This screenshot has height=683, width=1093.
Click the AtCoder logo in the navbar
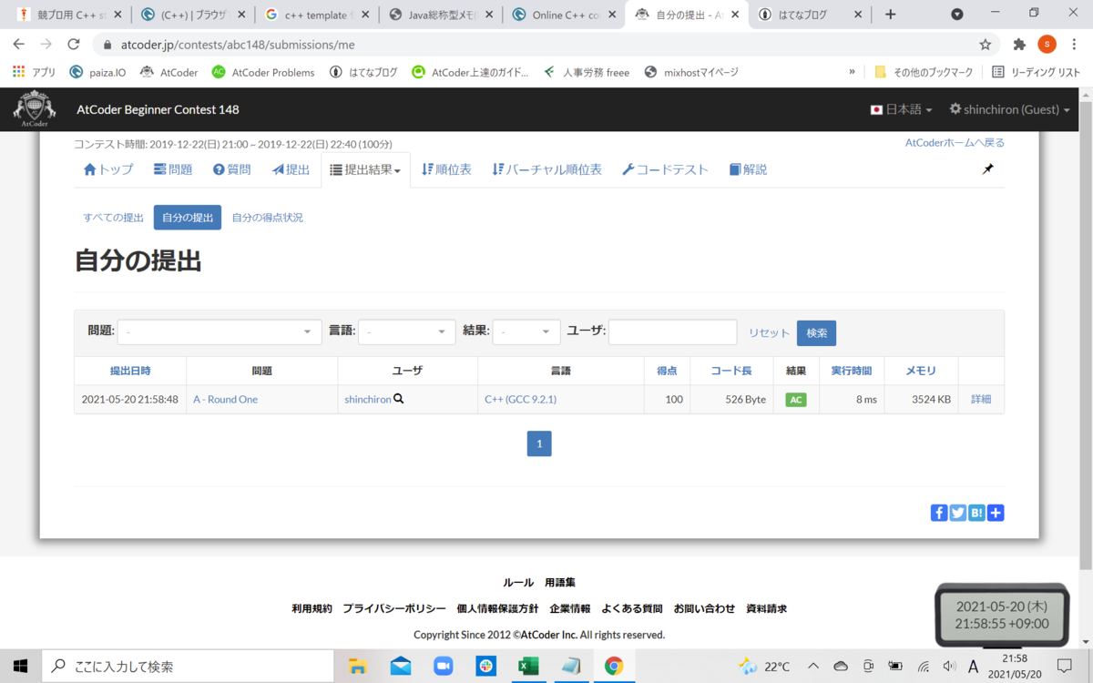(34, 108)
